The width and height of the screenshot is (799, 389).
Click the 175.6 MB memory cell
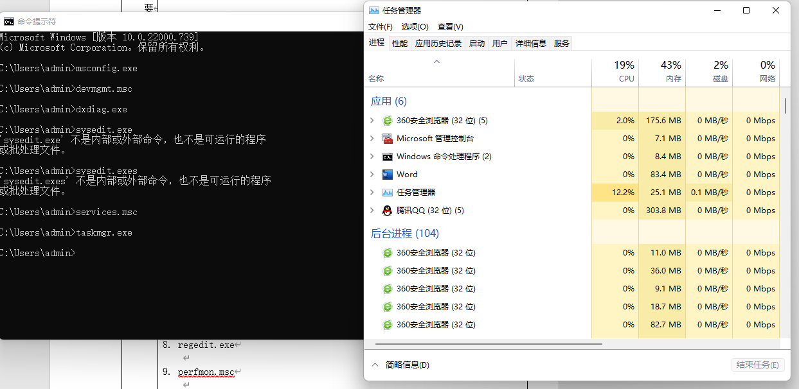click(x=663, y=121)
